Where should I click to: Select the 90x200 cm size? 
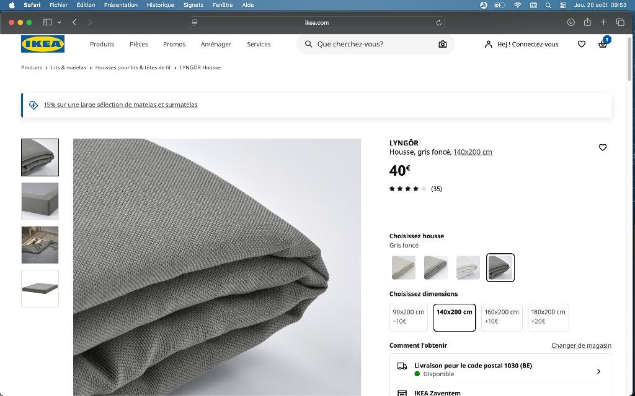(x=408, y=317)
